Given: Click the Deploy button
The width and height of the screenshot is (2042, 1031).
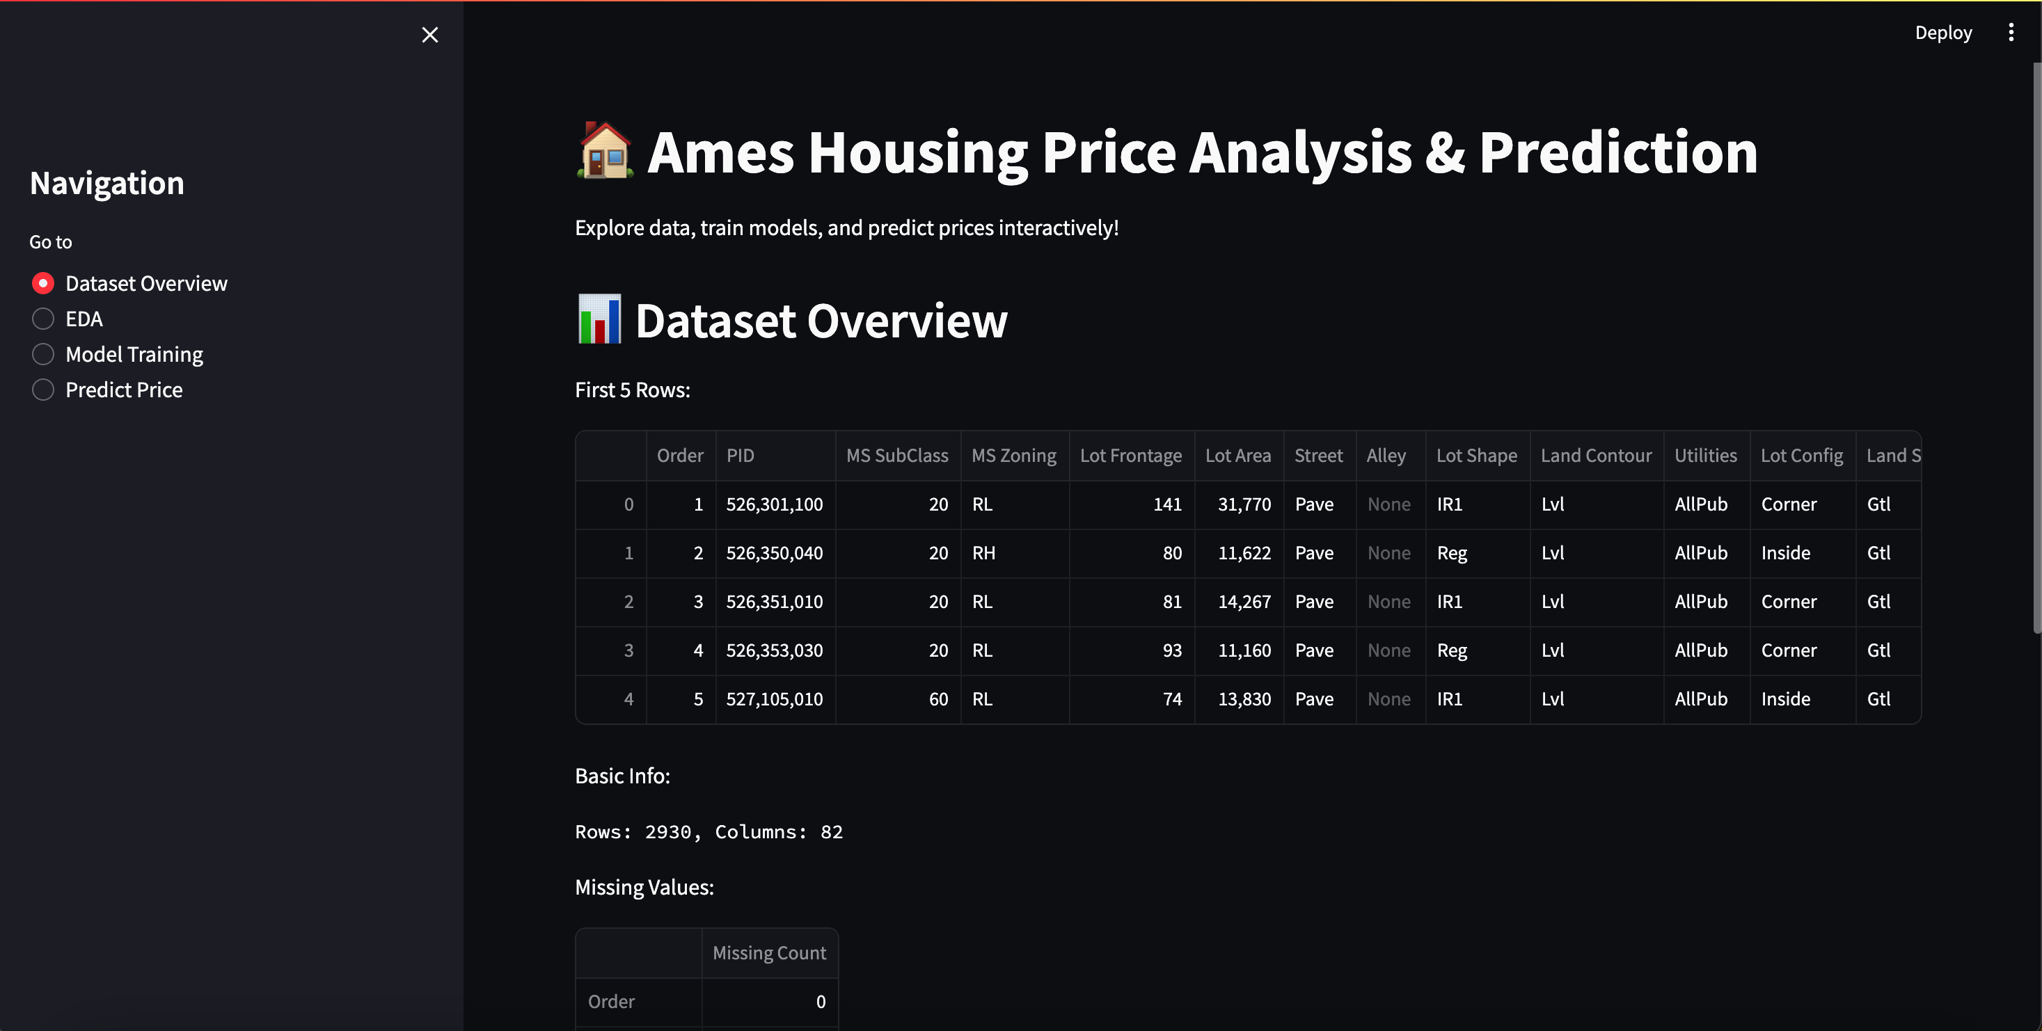Looking at the screenshot, I should pyautogui.click(x=1943, y=33).
